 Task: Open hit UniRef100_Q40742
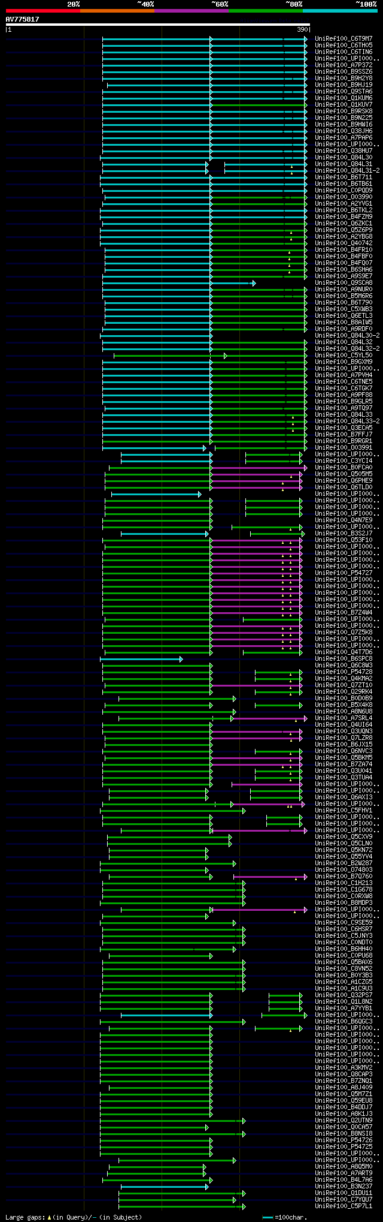pyautogui.click(x=344, y=243)
